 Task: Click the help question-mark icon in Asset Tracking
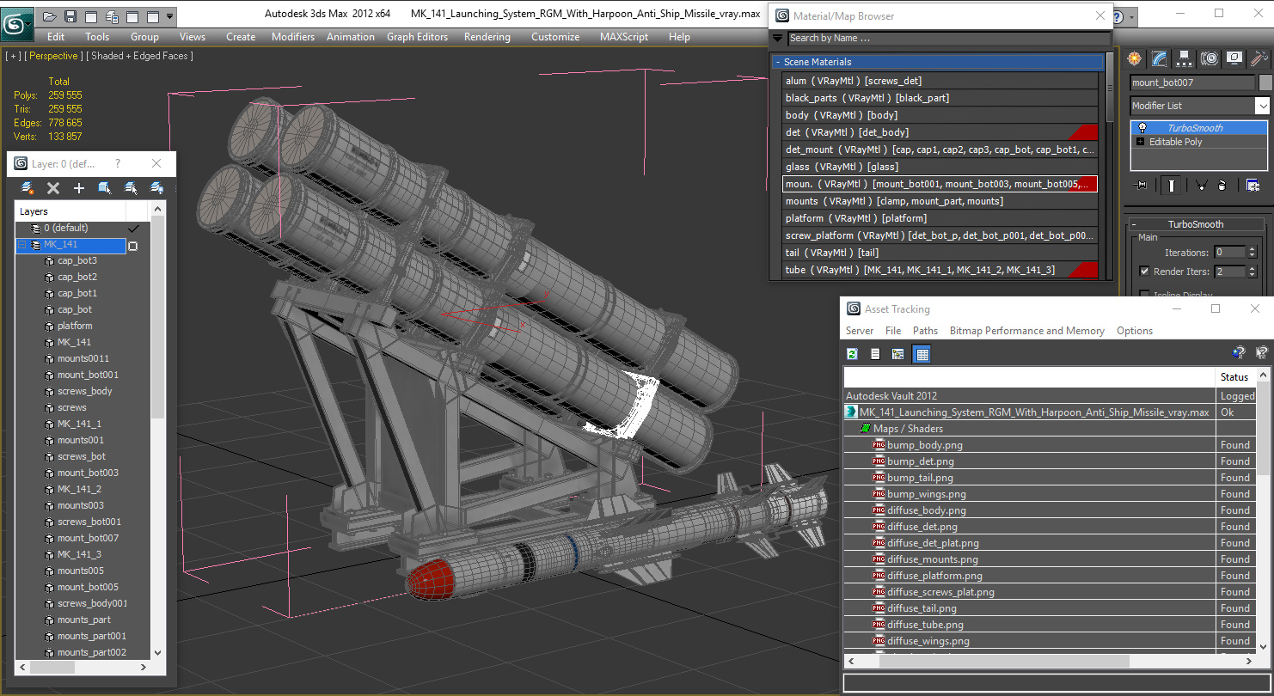click(1239, 352)
